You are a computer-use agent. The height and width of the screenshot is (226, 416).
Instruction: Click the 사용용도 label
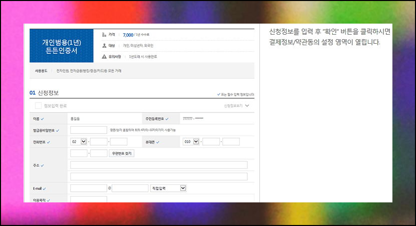[41, 71]
